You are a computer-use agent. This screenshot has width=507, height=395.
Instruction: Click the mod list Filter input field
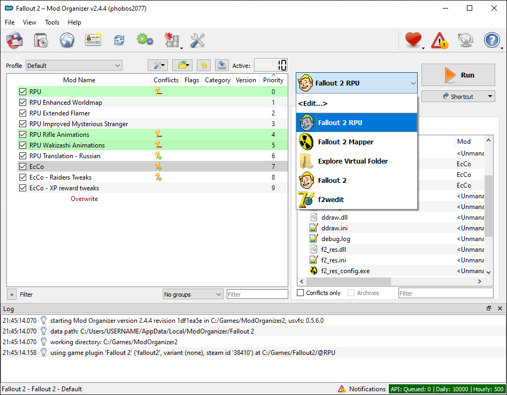point(257,294)
